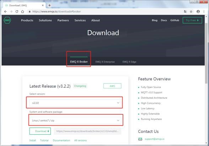Click the green Download button
Image resolution: width=209 pixels, height=146 pixels.
[40, 131]
